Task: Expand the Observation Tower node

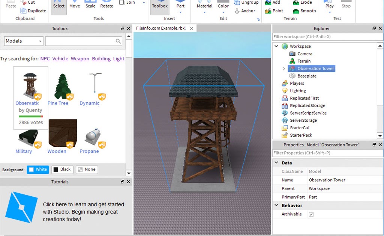Action: tap(284, 69)
